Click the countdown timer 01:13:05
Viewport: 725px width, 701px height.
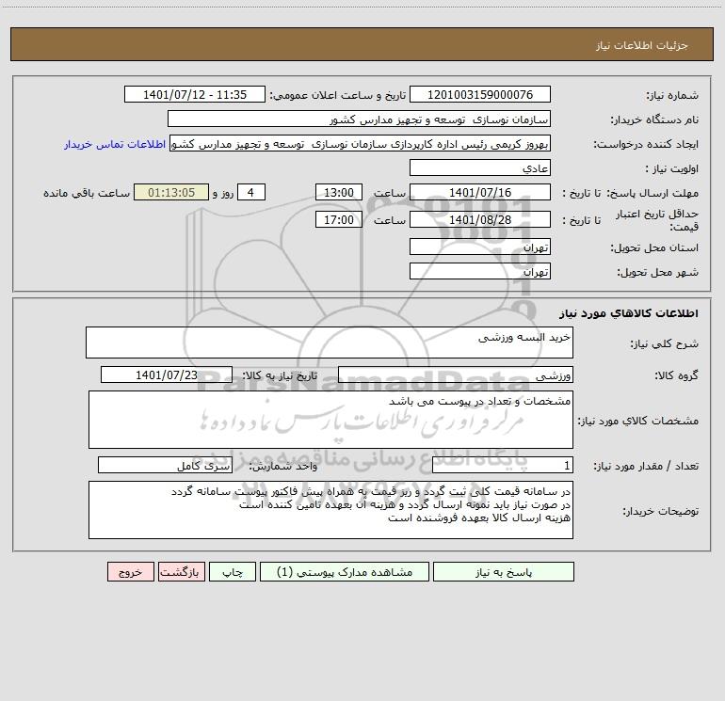[x=171, y=192]
